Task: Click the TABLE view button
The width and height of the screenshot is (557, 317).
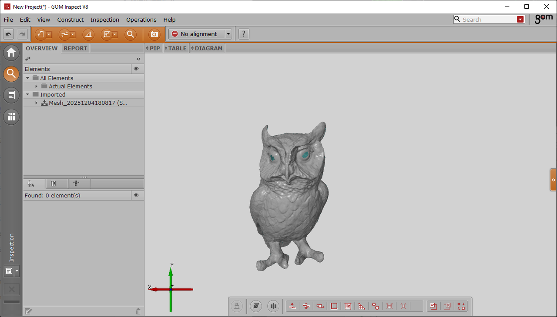Action: coord(177,48)
